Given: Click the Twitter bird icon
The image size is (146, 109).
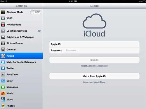Looking at the screenshot, I should (3, 68).
